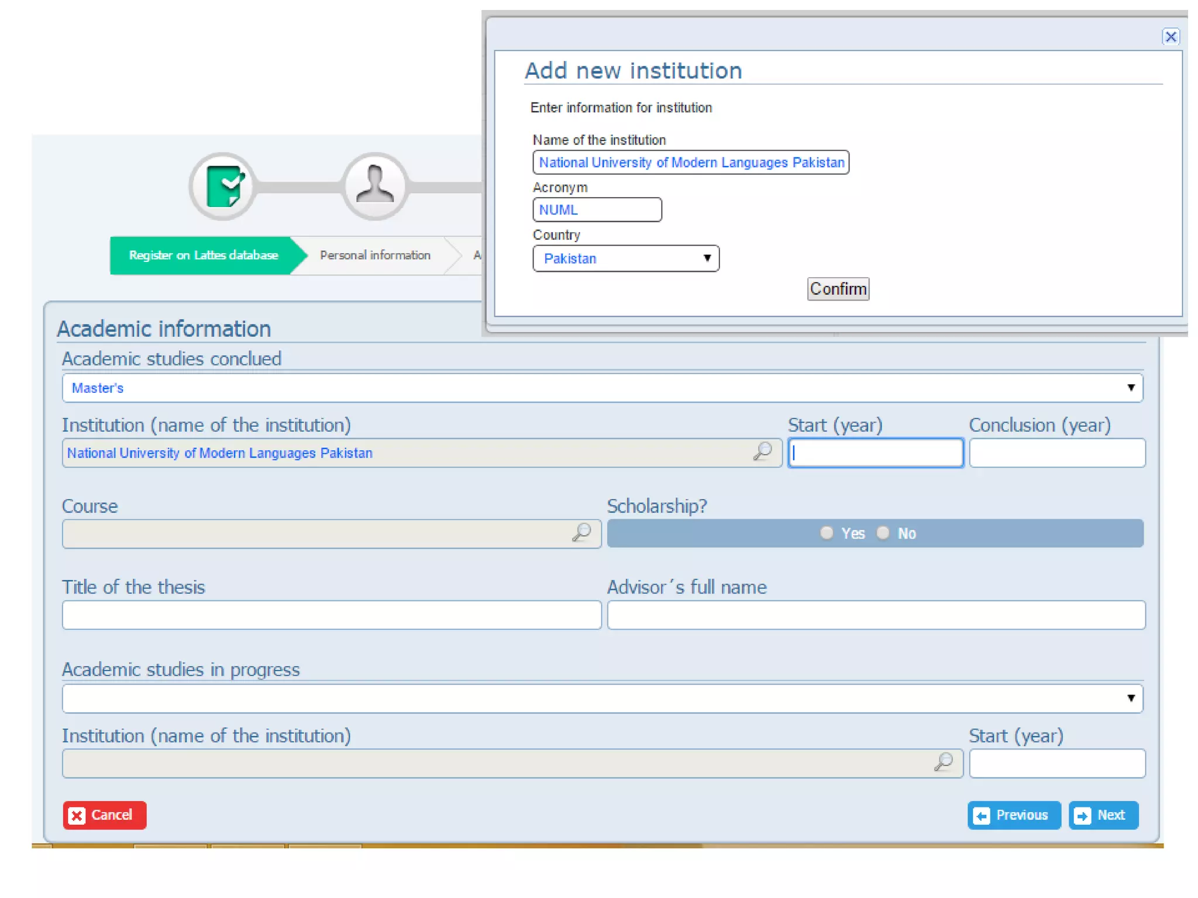The height and width of the screenshot is (898, 1198).
Task: Click the green register document step icon
Action: click(222, 186)
